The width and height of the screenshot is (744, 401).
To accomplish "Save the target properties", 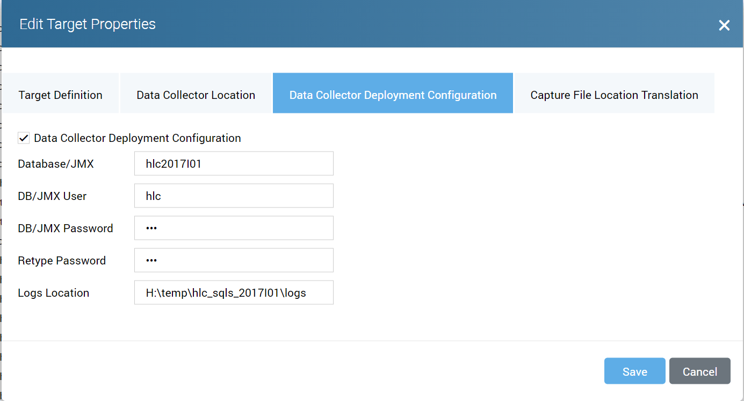I will point(634,371).
